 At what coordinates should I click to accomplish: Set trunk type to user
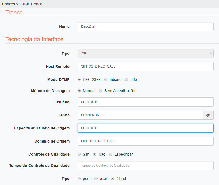point(96,179)
